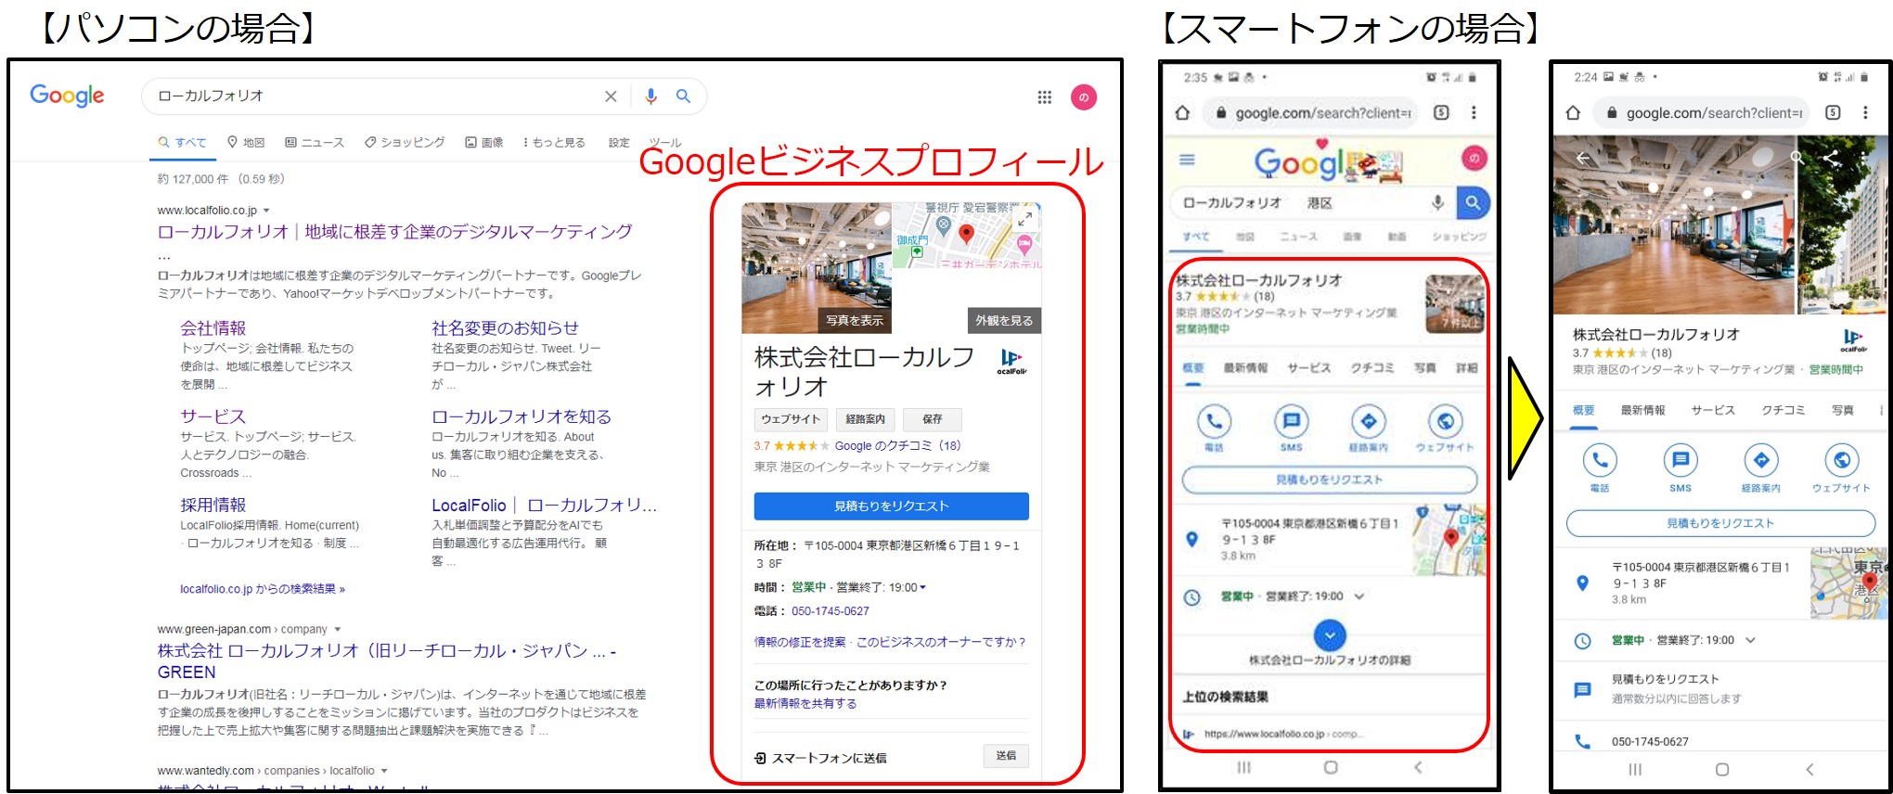The image size is (1893, 794).
Task: Click blue 見積もりをリクエスト button on desktop
Action: click(891, 506)
